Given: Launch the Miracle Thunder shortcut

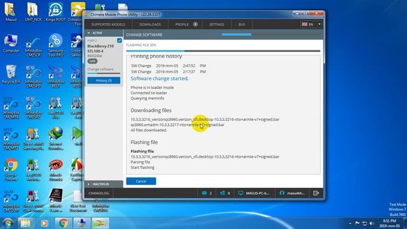Looking at the screenshot, I should pyautogui.click(x=55, y=170).
